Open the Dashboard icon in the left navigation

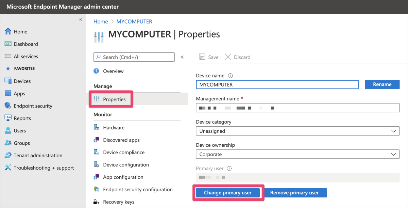coord(8,44)
